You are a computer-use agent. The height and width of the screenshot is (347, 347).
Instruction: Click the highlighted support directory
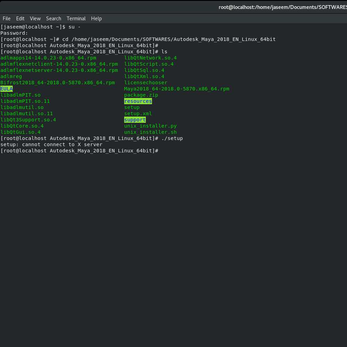(x=135, y=120)
